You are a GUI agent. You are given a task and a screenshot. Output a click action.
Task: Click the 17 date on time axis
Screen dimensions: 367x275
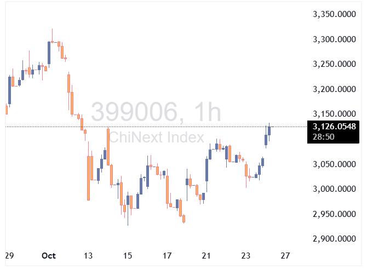click(x=167, y=256)
